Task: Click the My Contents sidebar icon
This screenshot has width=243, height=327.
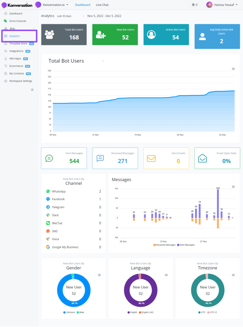Action: coord(6,74)
